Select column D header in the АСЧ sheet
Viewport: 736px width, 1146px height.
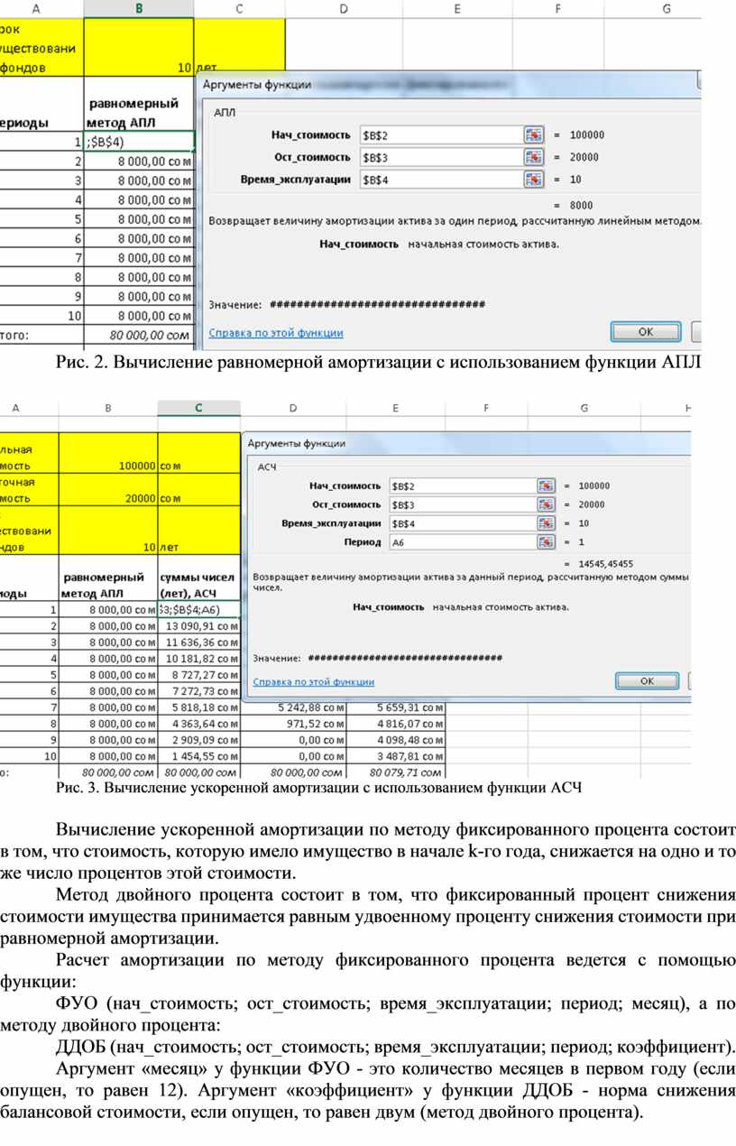click(293, 408)
